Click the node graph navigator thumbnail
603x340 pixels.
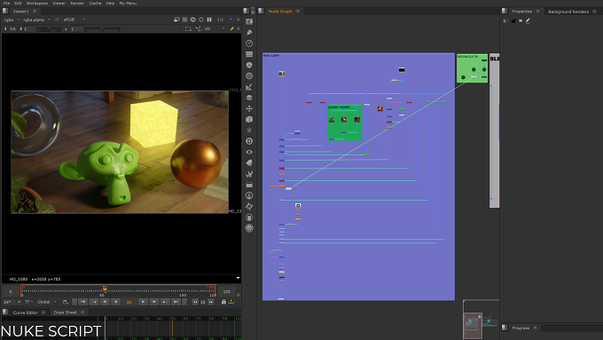point(481,320)
